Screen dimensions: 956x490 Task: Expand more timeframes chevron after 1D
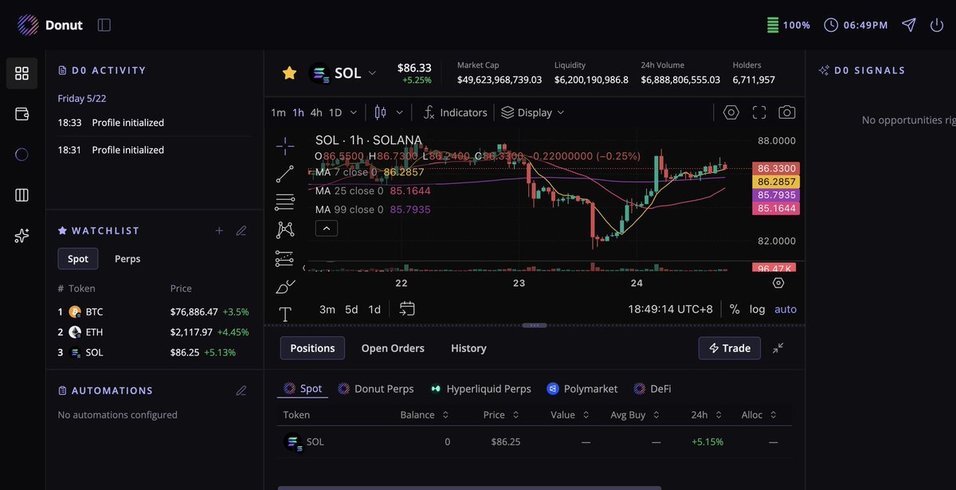352,112
